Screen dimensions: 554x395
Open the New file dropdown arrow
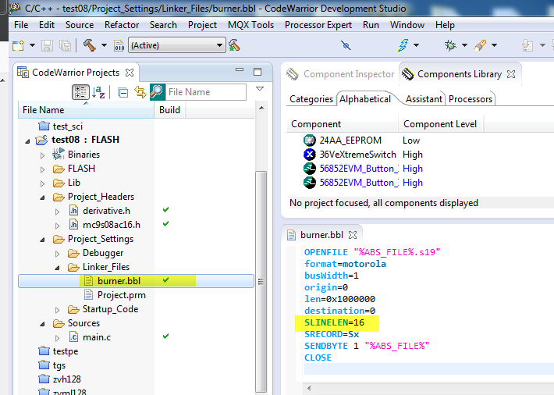click(32, 45)
